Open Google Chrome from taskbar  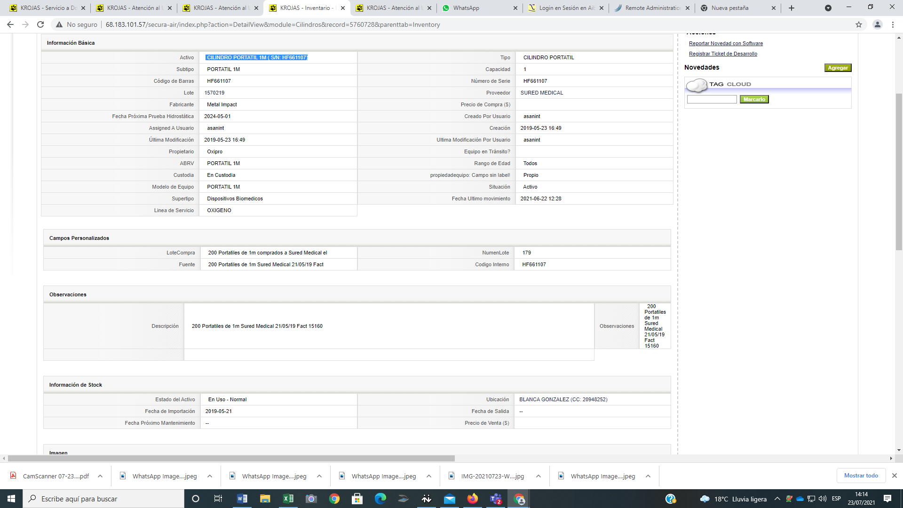pos(334,499)
